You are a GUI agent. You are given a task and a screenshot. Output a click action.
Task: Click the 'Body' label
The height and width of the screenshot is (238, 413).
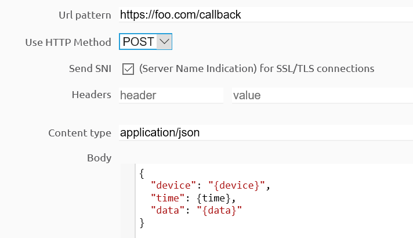[99, 158]
